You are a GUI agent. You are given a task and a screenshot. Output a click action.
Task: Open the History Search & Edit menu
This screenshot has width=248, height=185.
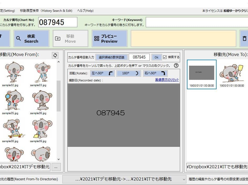(x=46, y=11)
